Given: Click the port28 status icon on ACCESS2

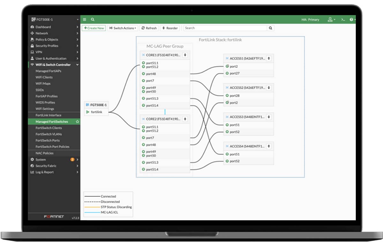Looking at the screenshot, I should (x=227, y=96).
